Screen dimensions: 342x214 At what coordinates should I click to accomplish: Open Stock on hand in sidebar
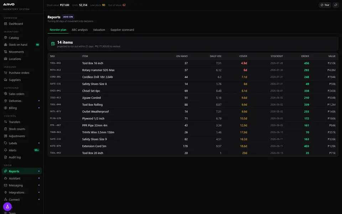[x=22, y=45]
